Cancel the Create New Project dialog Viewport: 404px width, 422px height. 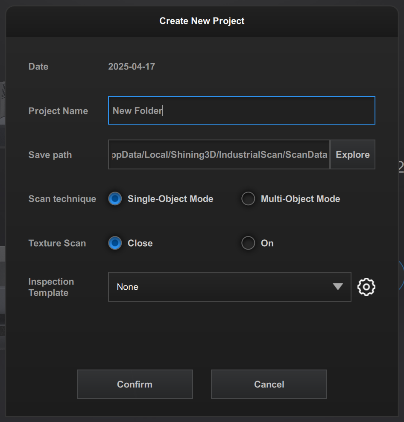(x=269, y=384)
